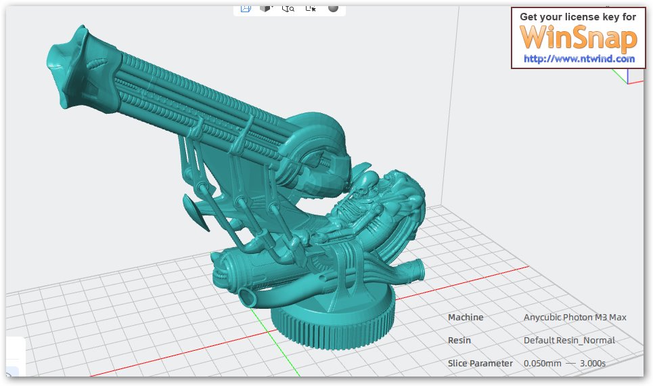The image size is (653, 386).
Task: Click the 'Get your license key for' text
Action: 578,17
